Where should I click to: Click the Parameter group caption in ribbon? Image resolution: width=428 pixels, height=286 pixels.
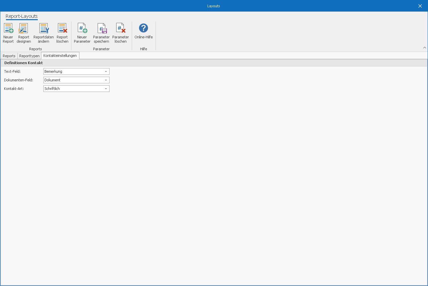pos(101,49)
